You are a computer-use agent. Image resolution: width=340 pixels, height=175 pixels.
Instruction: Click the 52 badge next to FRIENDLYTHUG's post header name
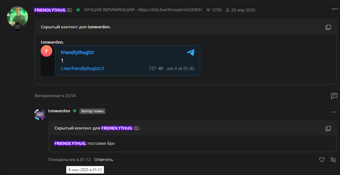(x=69, y=10)
